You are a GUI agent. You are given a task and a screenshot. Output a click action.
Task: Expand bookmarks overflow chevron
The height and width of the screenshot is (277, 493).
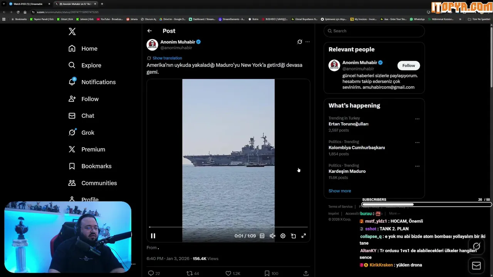(460, 19)
